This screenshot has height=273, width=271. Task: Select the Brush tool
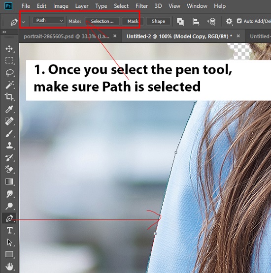(9, 133)
